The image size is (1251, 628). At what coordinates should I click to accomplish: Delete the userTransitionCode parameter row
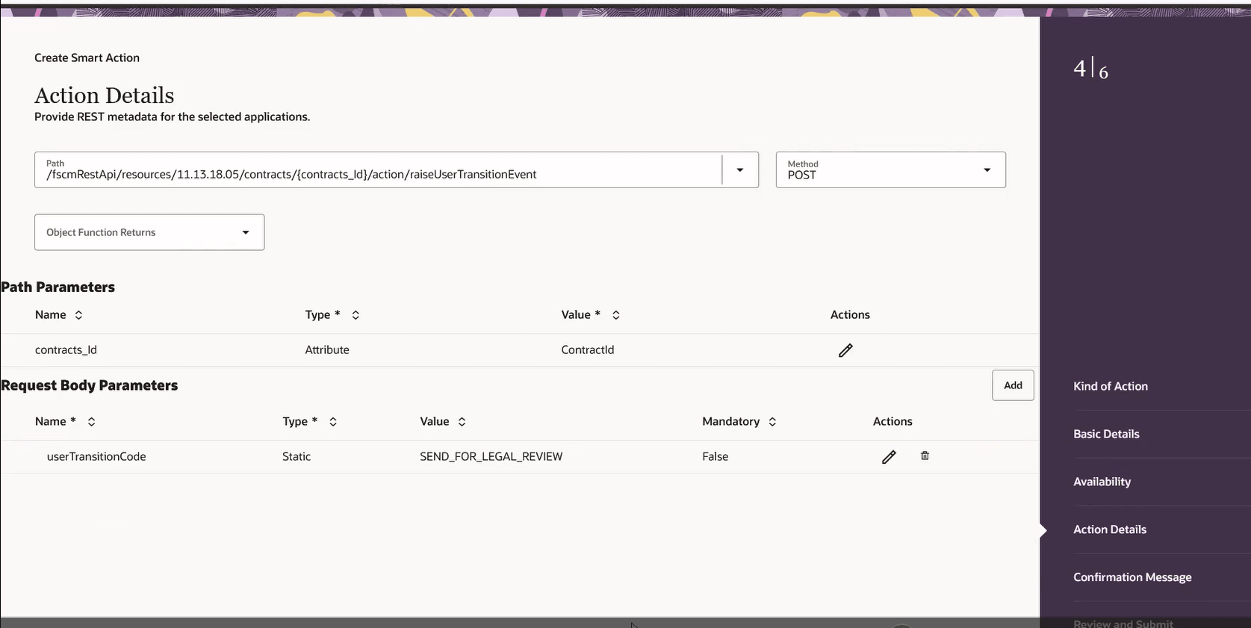click(925, 456)
